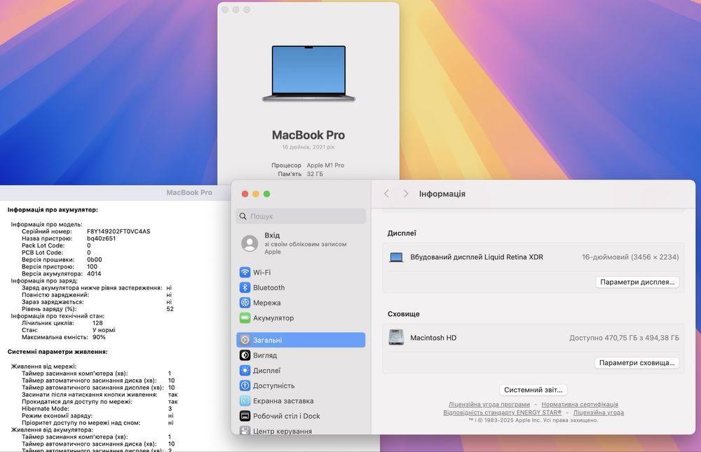Click the Інформація про акумулятор heading
Viewport: 701px width, 452px height.
pos(53,210)
